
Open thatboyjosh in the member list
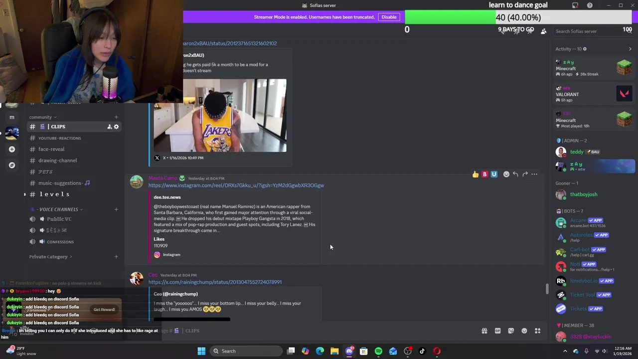(x=595, y=194)
